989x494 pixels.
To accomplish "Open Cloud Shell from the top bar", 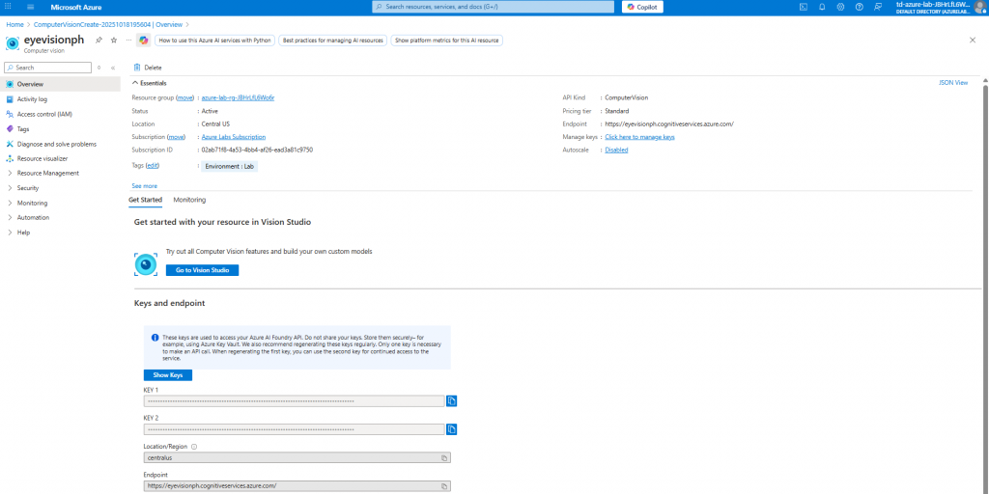I will pos(804,7).
